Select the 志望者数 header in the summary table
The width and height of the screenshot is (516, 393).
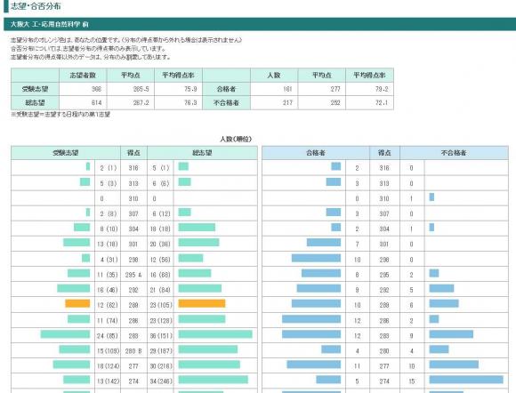83,76
